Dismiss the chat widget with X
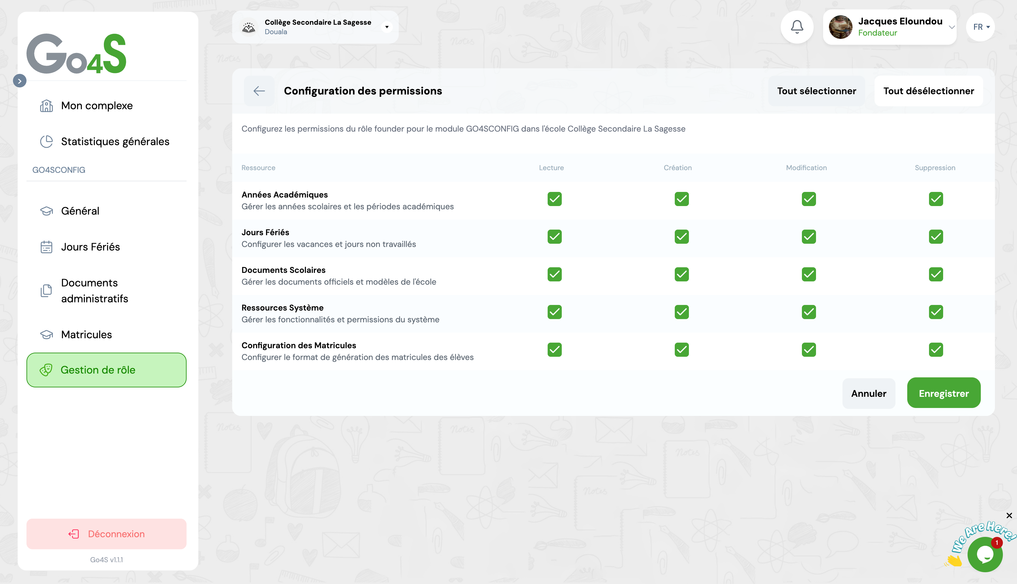This screenshot has width=1017, height=584. pos(1009,515)
